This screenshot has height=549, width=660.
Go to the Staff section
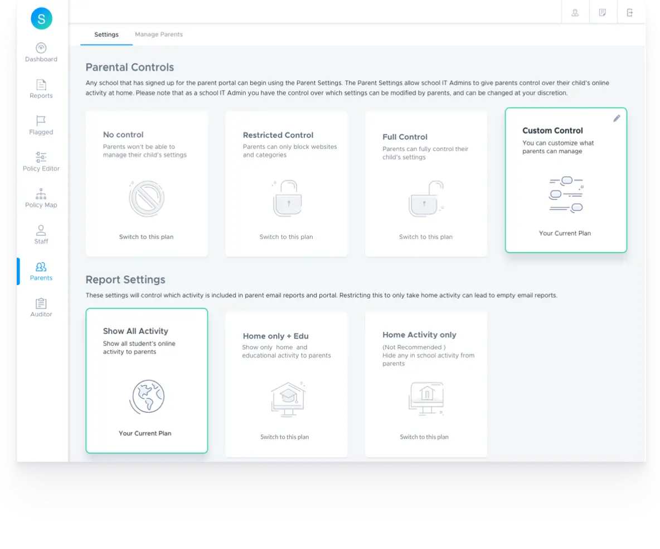tap(41, 236)
